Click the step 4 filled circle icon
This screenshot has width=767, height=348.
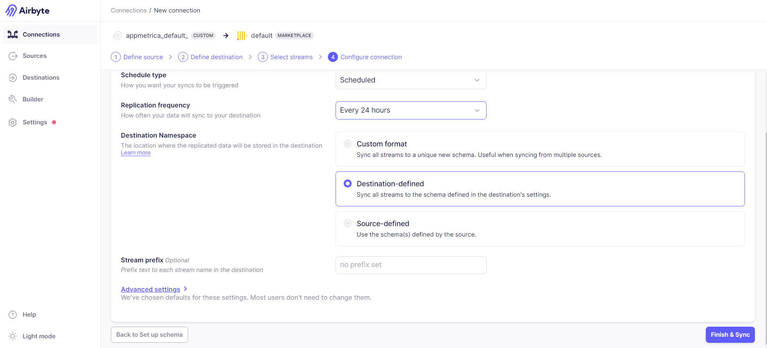[333, 57]
